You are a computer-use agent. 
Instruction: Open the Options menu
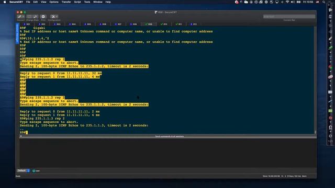tap(54, 2)
